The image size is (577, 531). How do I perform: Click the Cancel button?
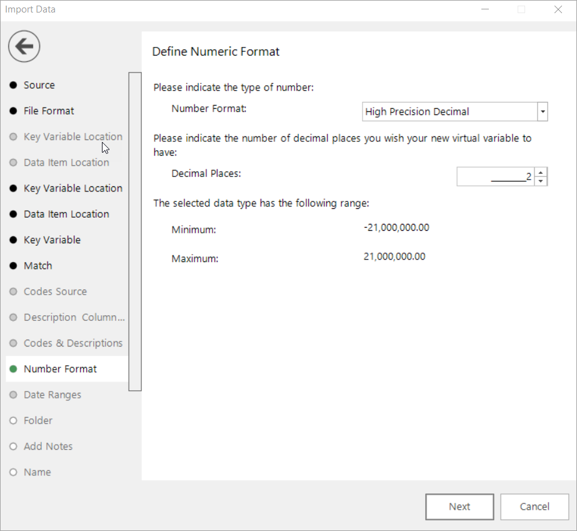[534, 507]
